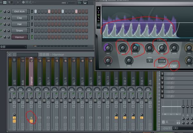The image size is (193, 133).
Task: Click the Ekit Kick panning knob
Action: click(5, 12)
